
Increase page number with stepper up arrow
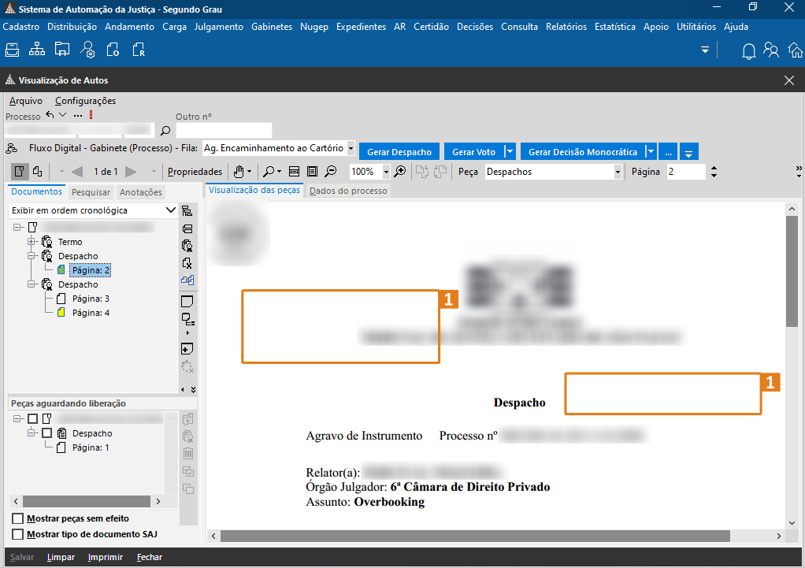tap(714, 168)
